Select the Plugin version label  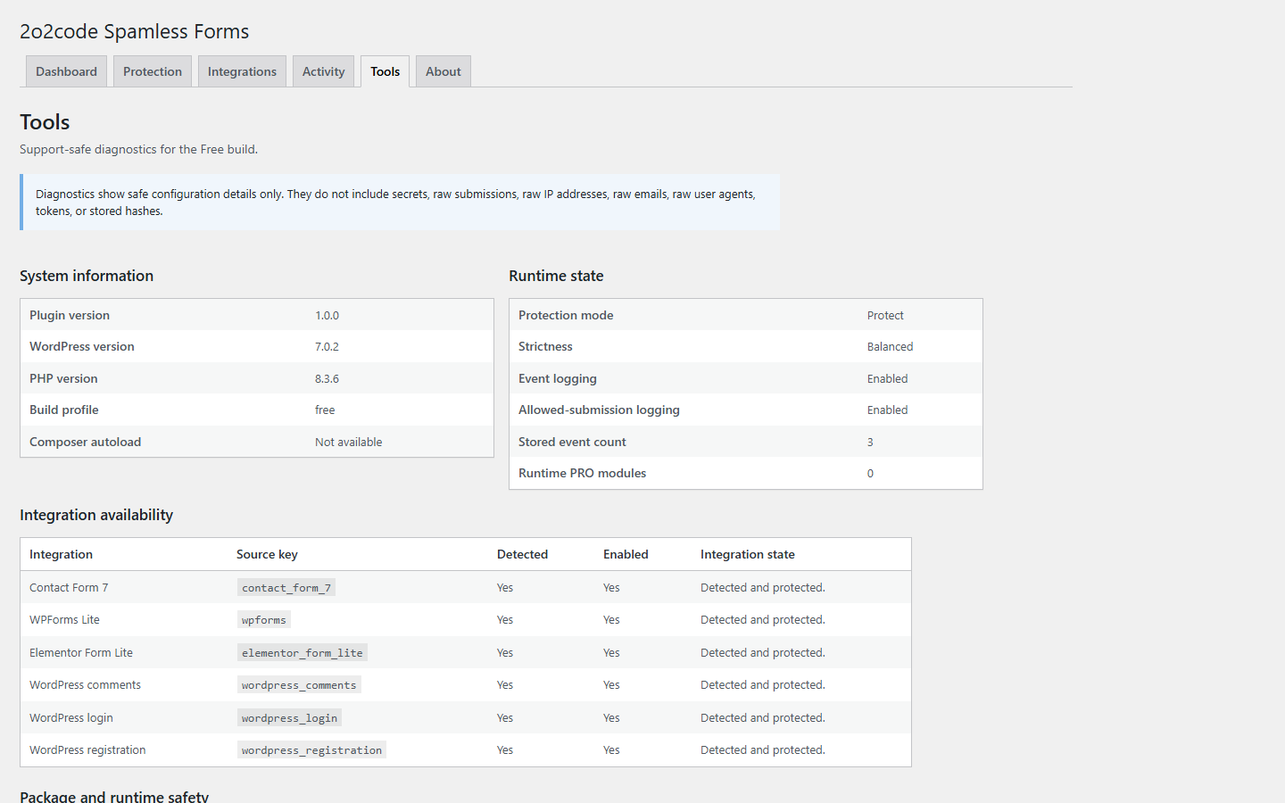(x=70, y=315)
